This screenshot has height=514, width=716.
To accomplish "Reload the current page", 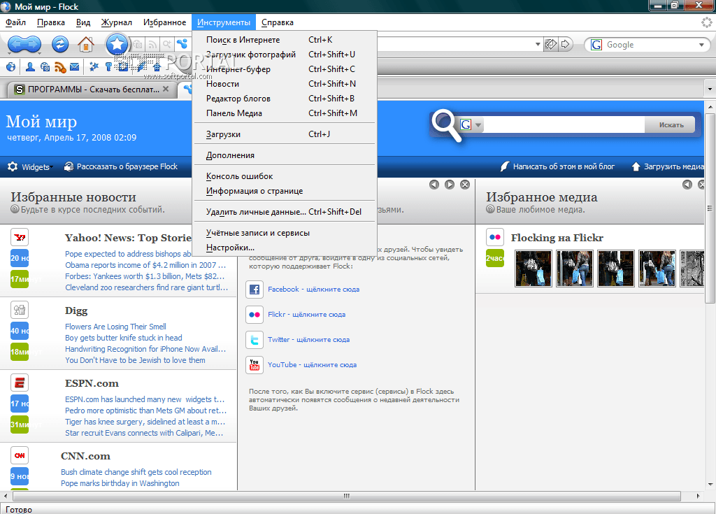I will (60, 44).
